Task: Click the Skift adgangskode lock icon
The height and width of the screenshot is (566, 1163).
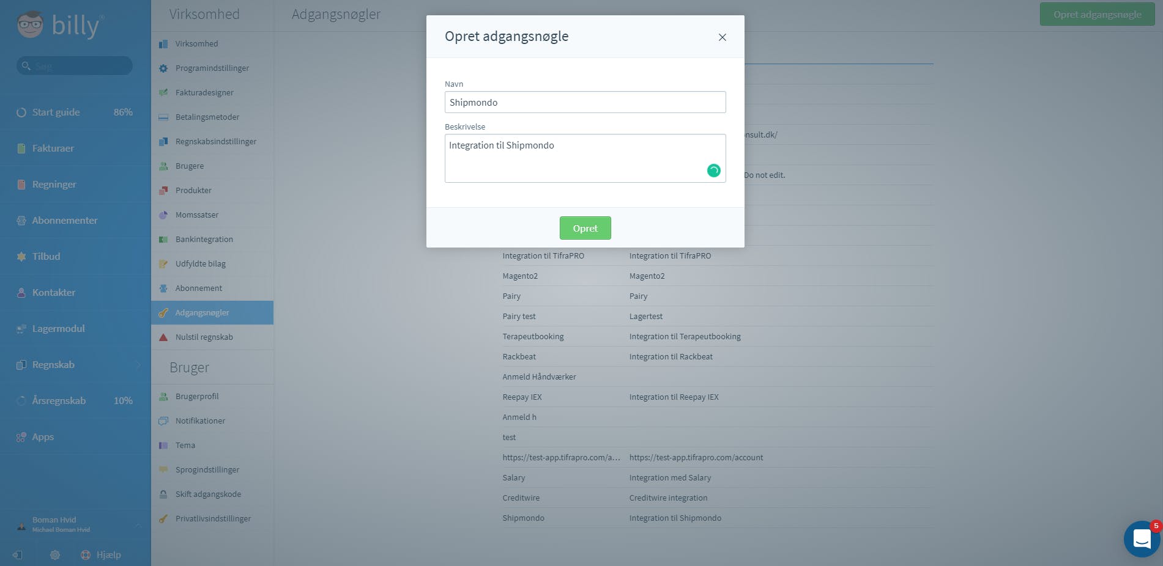Action: pos(163,494)
